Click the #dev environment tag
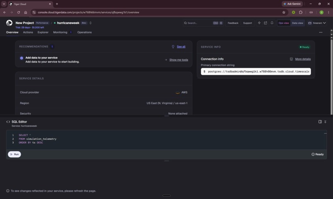 (x=84, y=23)
